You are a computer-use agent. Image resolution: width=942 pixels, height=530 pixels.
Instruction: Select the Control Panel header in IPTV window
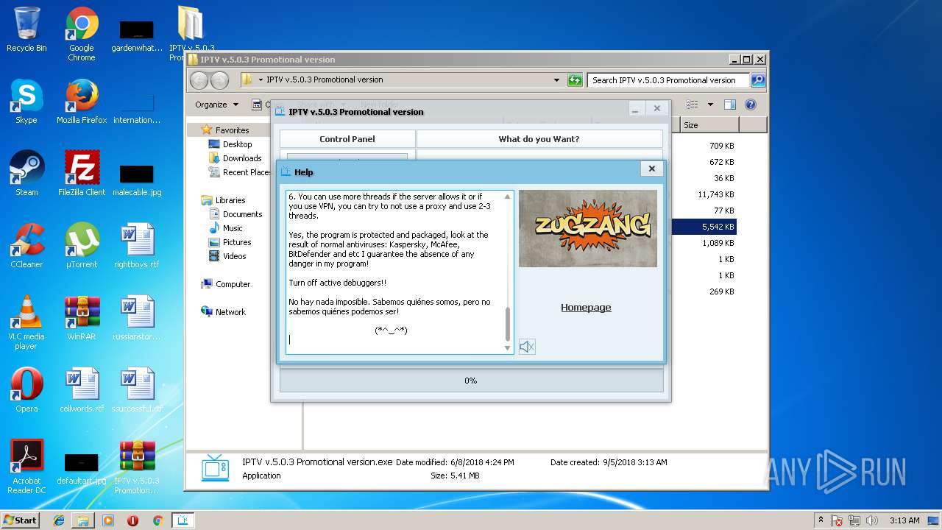point(347,139)
